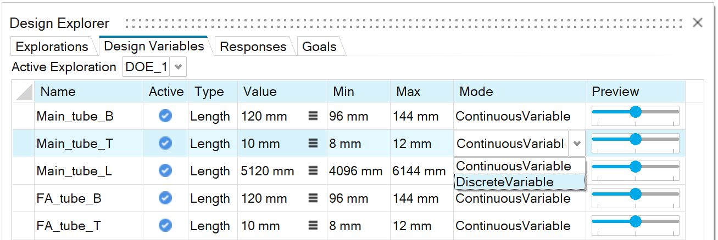Uncheck Active for FA_tube_B variable
Viewport: 718px width, 240px height.
165,198
